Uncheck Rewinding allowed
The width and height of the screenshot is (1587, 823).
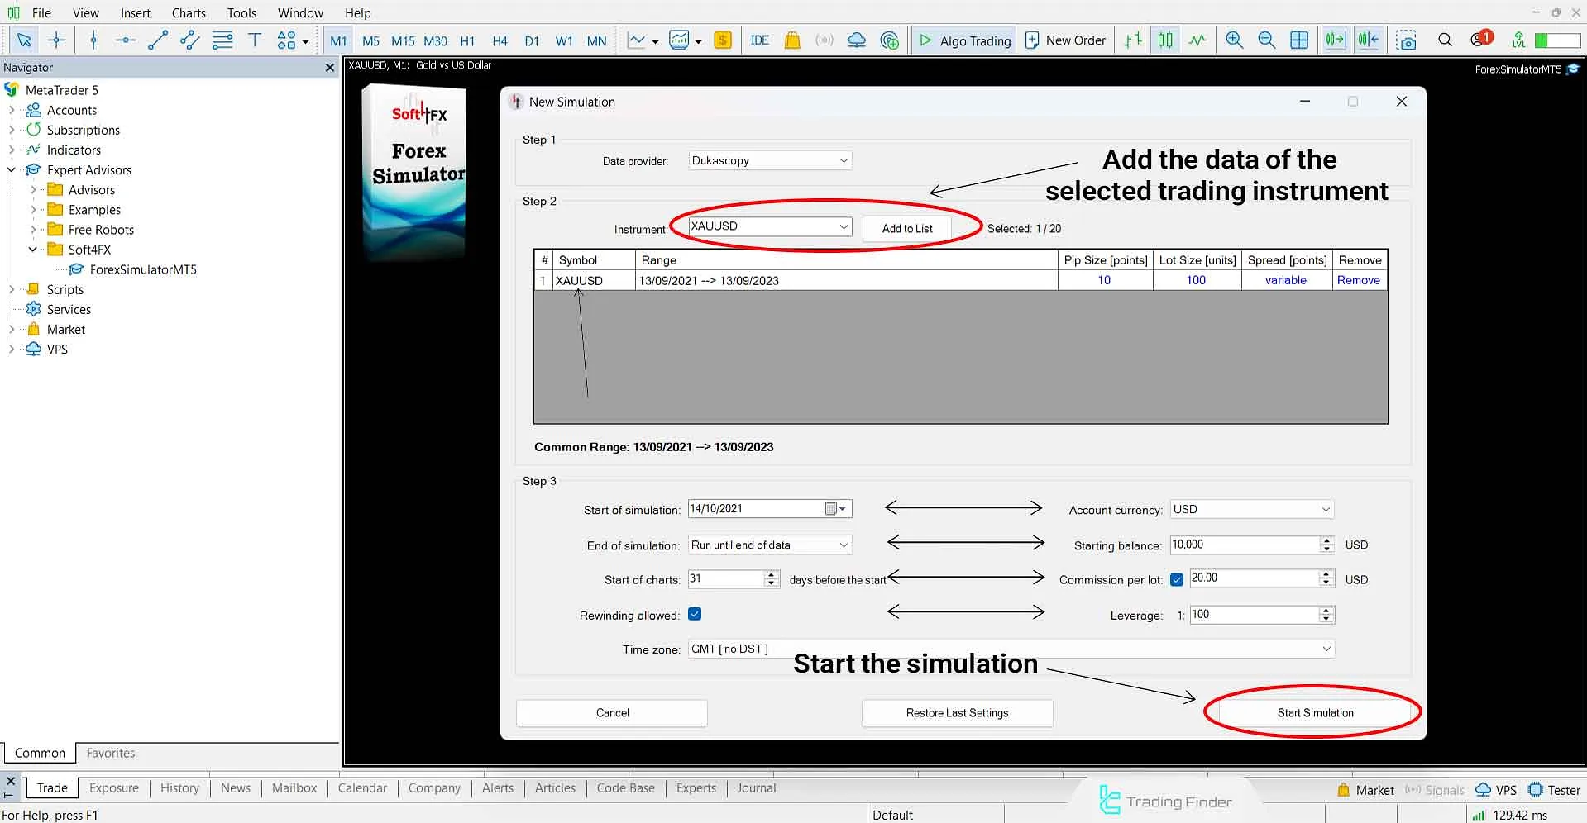(x=695, y=614)
